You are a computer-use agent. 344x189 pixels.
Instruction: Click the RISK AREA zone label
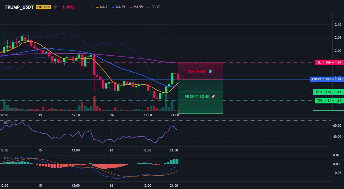point(197,71)
